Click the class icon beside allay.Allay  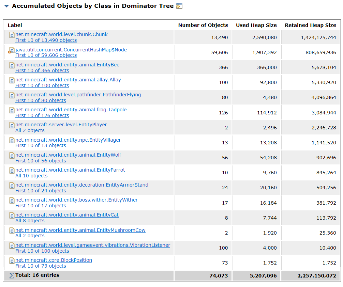(x=12, y=80)
